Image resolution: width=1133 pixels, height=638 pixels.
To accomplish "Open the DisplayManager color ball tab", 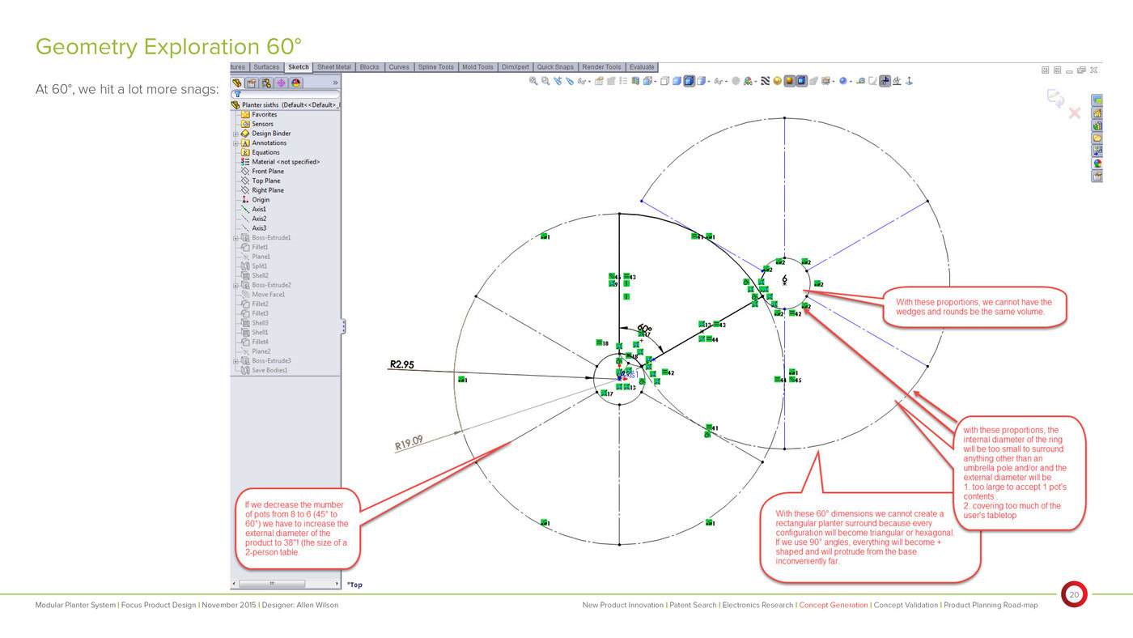I will pyautogui.click(x=296, y=83).
